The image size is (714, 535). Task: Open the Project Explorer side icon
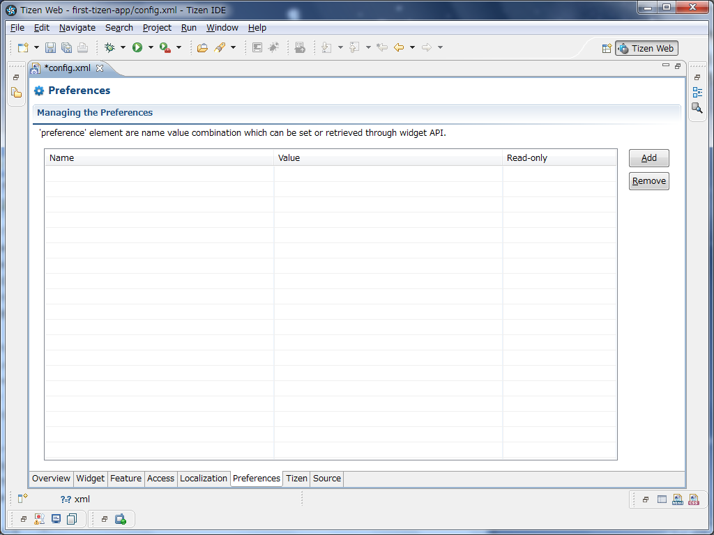pos(17,93)
